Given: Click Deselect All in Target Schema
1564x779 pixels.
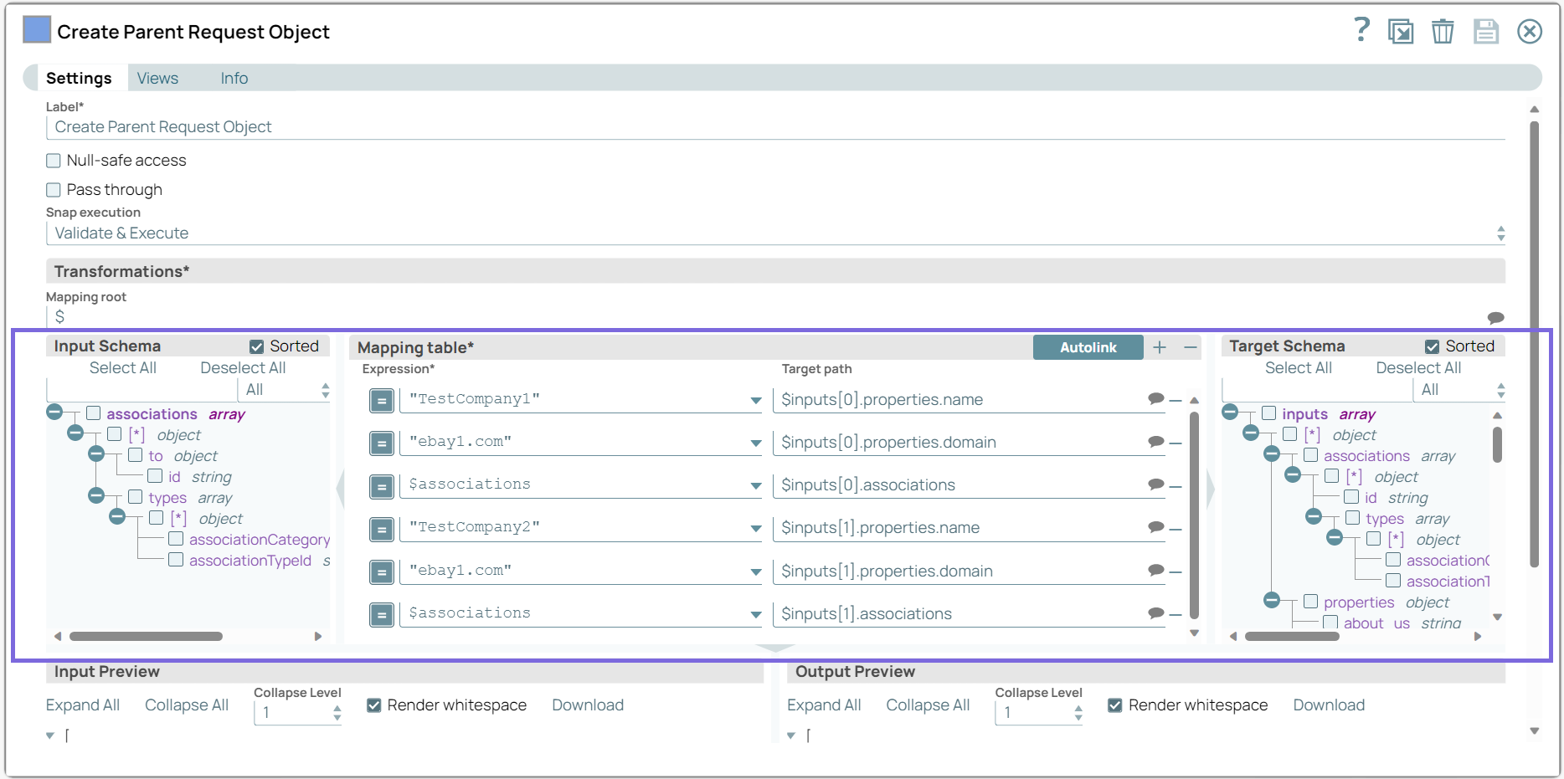Looking at the screenshot, I should pyautogui.click(x=1418, y=368).
